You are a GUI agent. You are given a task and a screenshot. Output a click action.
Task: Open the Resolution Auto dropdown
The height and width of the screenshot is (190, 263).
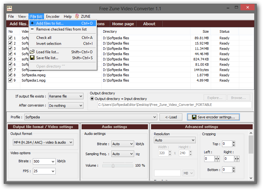click(174, 140)
